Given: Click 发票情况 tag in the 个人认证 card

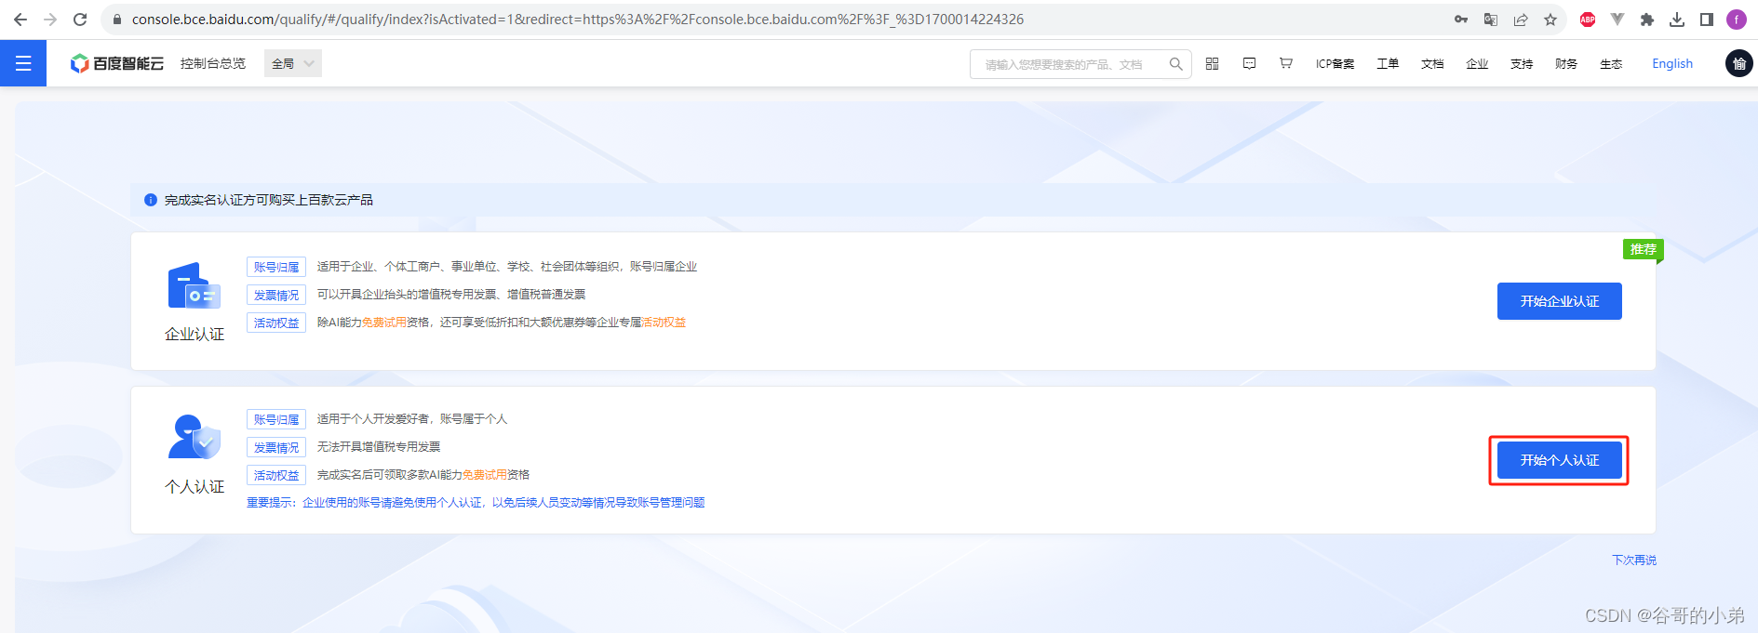Looking at the screenshot, I should (276, 447).
